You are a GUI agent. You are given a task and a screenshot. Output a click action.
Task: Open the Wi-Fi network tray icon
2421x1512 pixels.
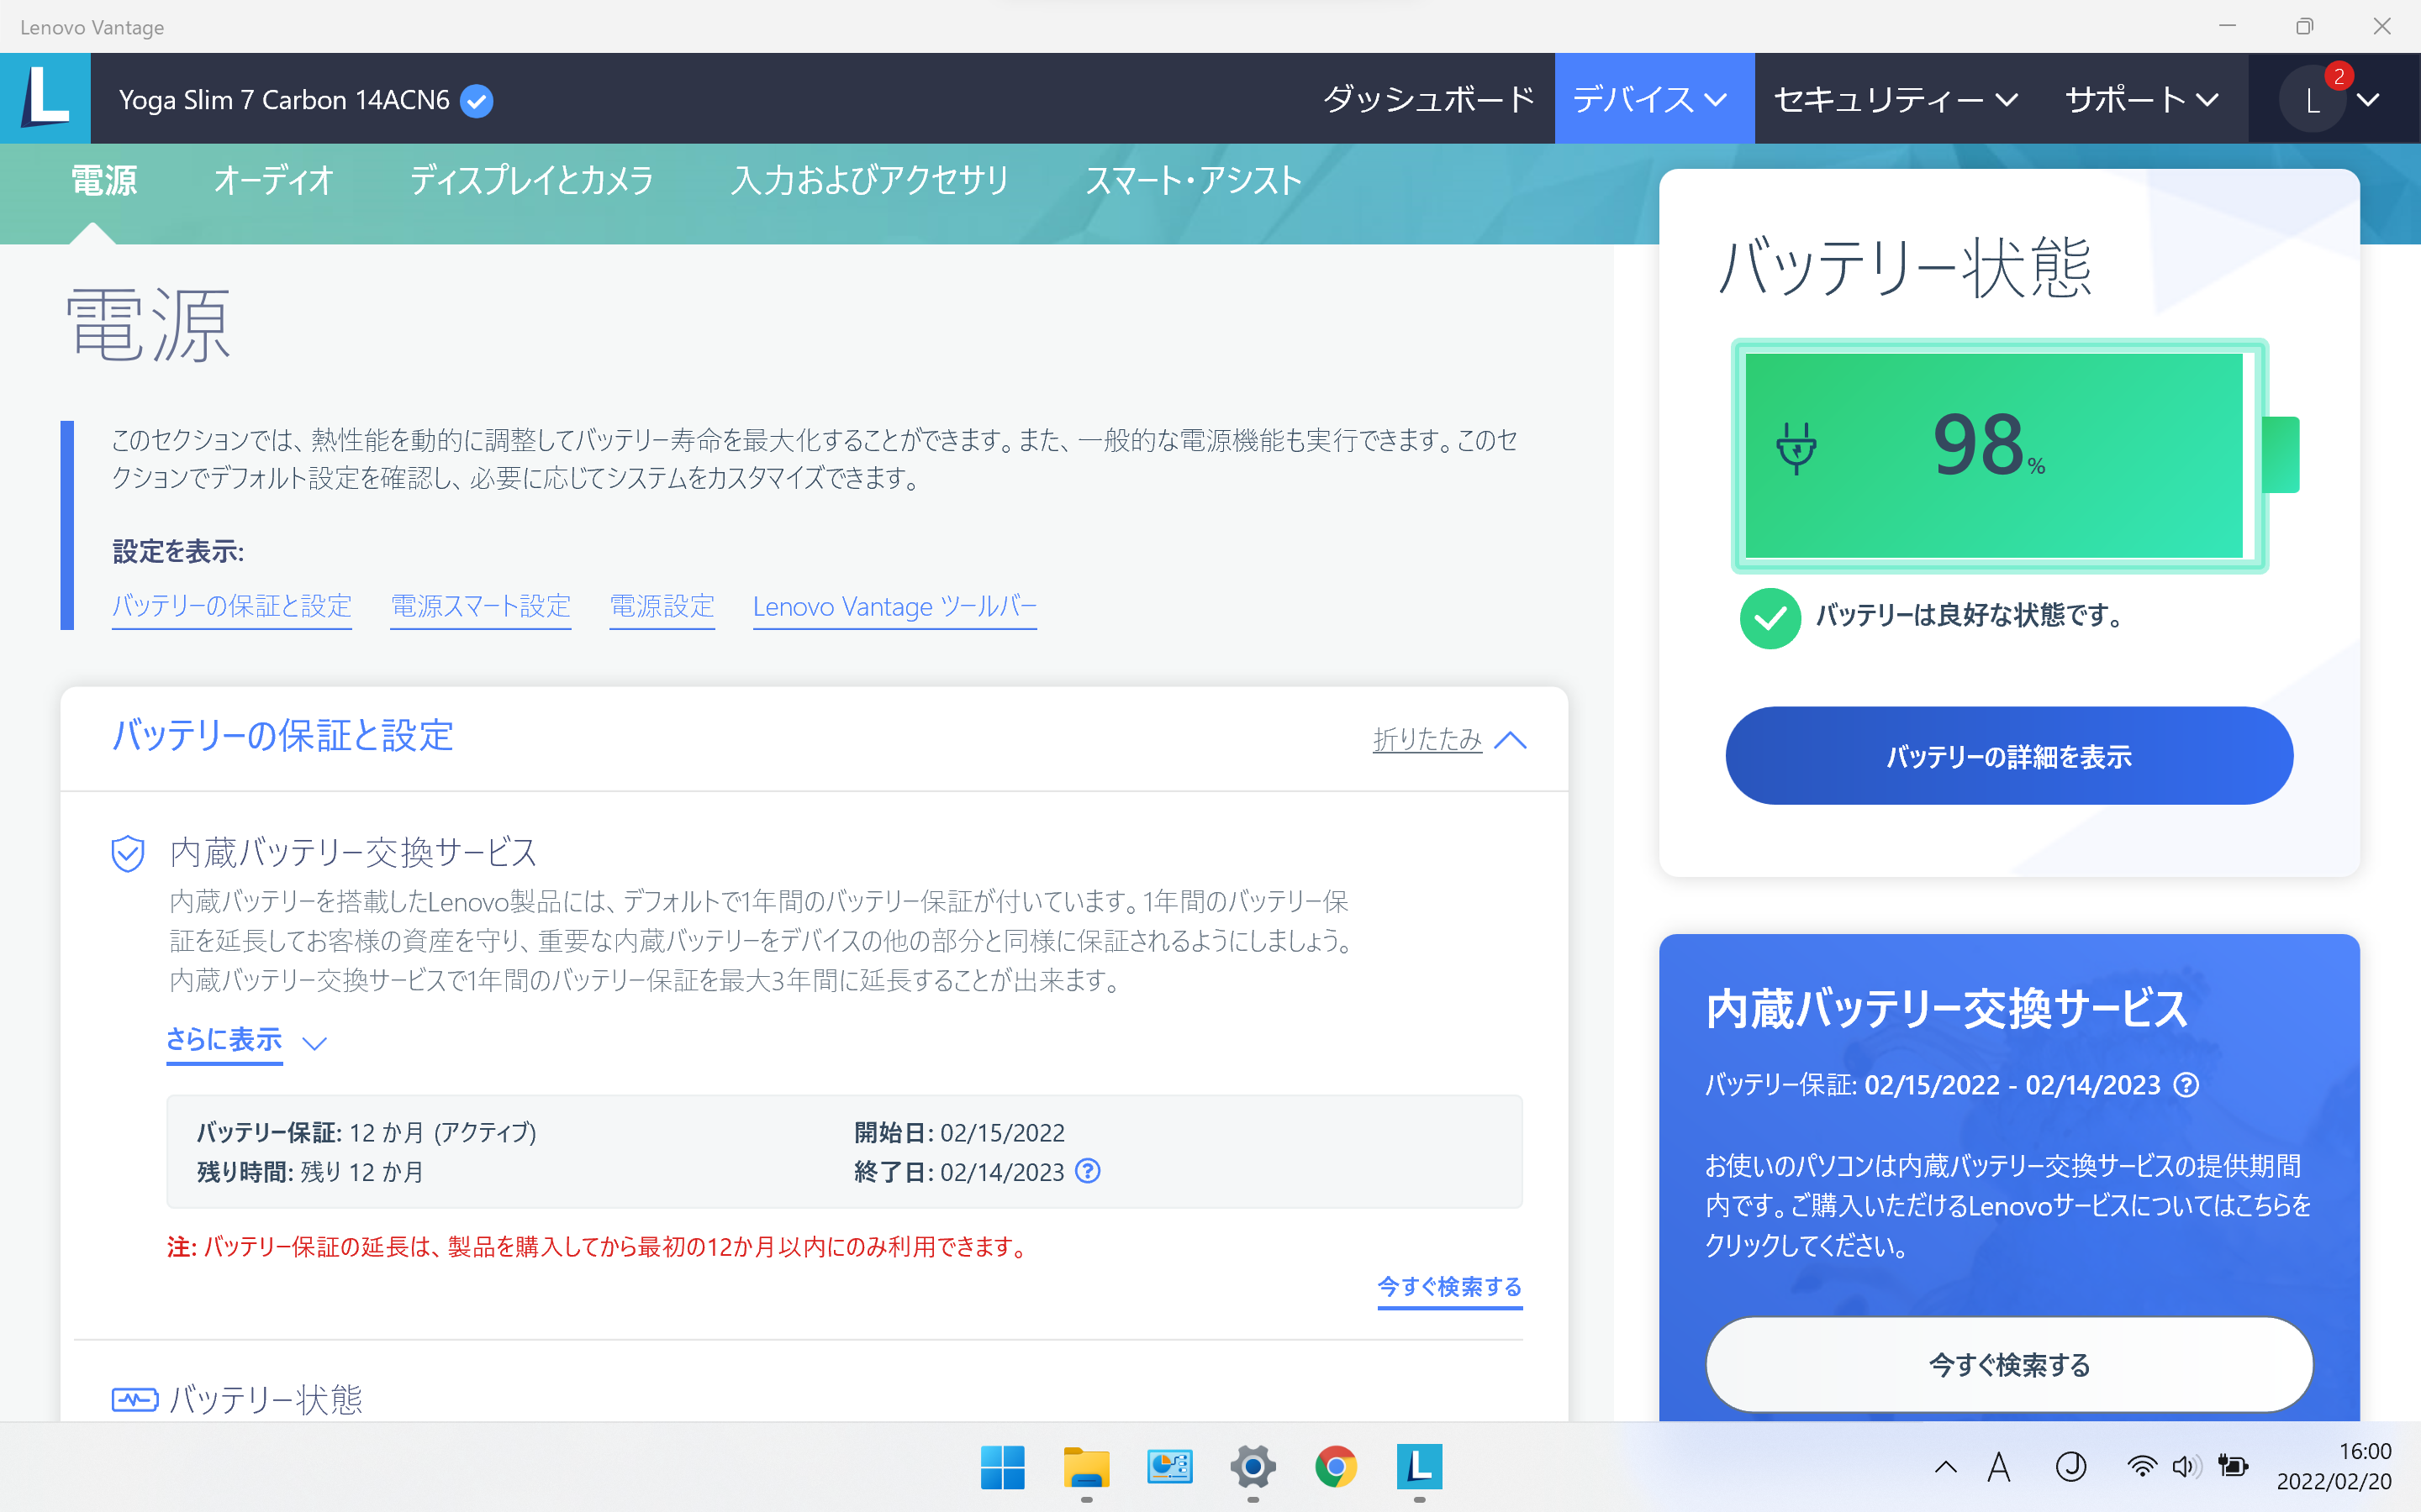pyautogui.click(x=2142, y=1467)
